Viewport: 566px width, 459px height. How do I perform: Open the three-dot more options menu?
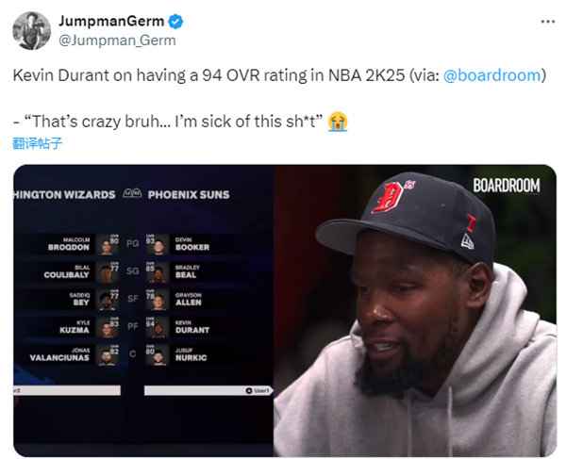click(547, 22)
